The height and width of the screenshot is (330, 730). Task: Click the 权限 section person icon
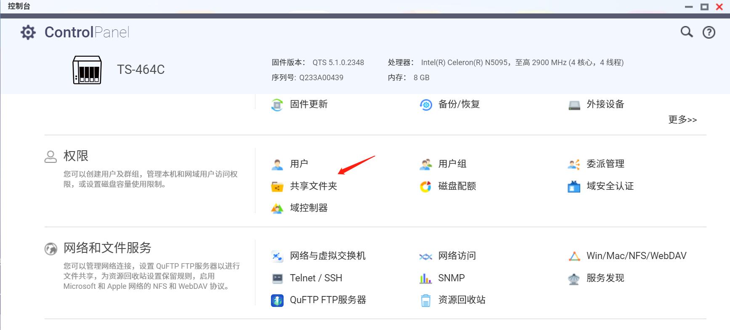tap(50, 157)
